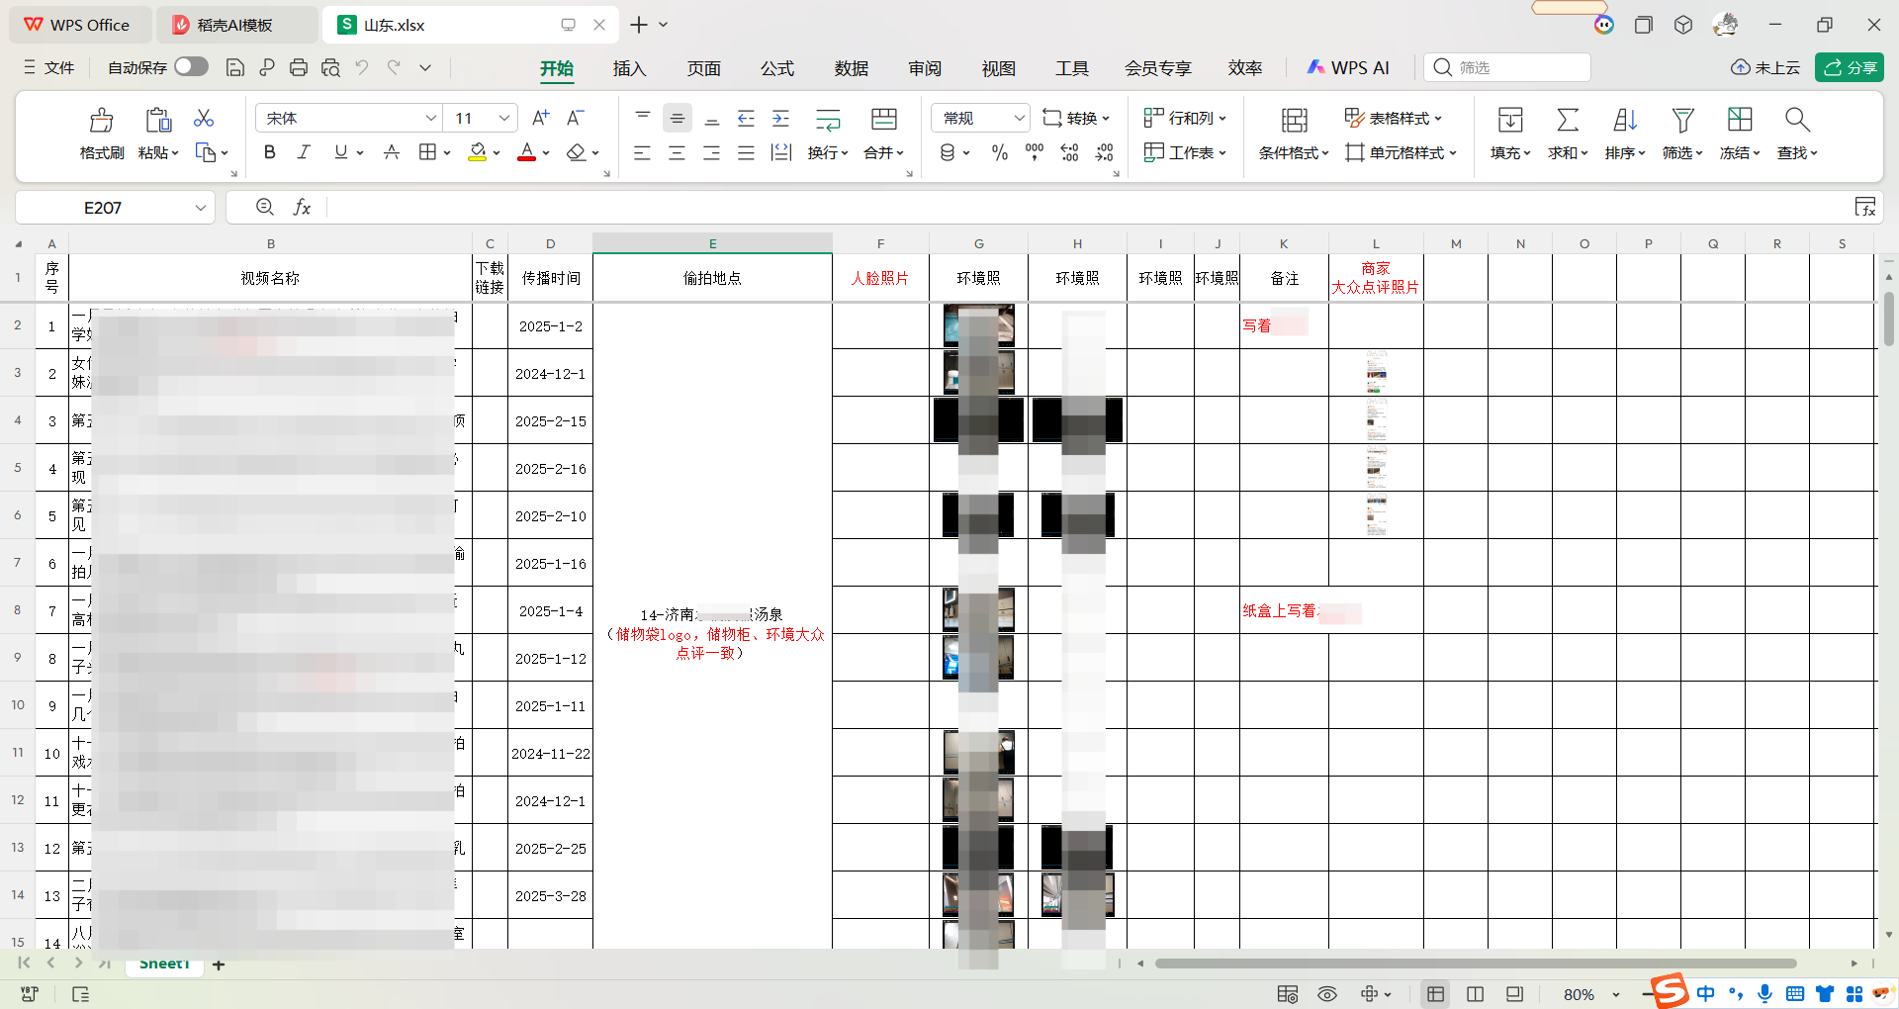Select column E header
1899x1009 pixels.
712,243
